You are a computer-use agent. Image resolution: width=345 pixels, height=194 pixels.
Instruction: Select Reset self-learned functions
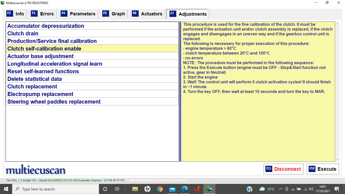pos(92,71)
